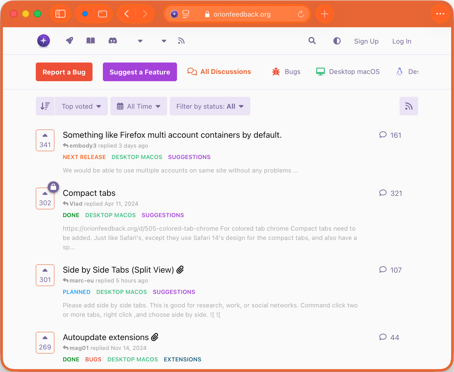Image resolution: width=454 pixels, height=372 pixels.
Task: Click 'marc-eu replied 5 hours ago'
Action: point(105,280)
